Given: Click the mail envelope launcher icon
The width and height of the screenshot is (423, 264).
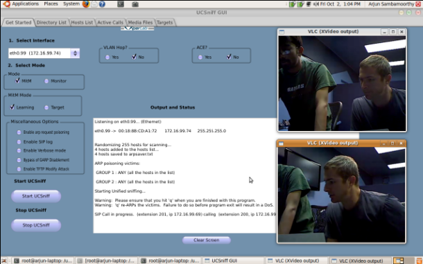Looking at the screenshot, I should [x=94, y=4].
